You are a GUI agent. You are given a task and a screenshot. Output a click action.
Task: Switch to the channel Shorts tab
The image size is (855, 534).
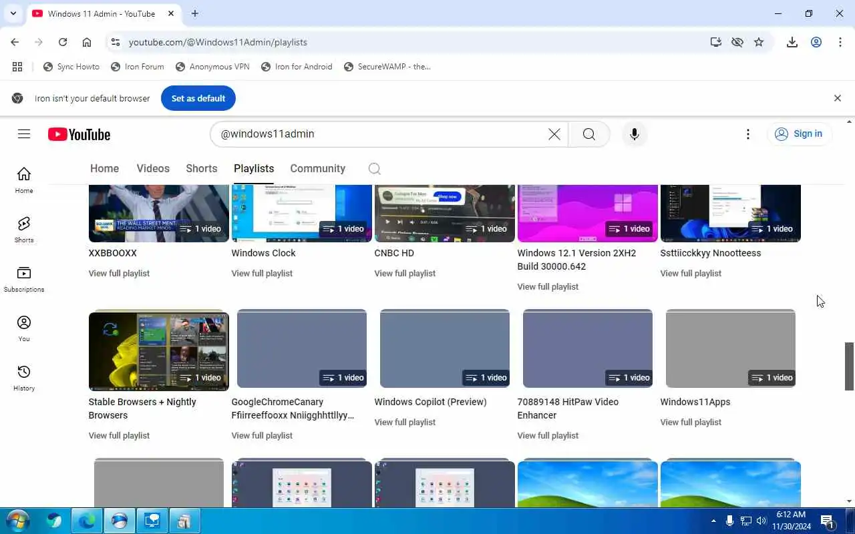(x=202, y=168)
